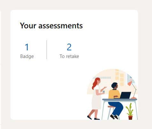Click the "Your assessments" heading
The width and height of the screenshot is (152, 129).
(x=51, y=26)
